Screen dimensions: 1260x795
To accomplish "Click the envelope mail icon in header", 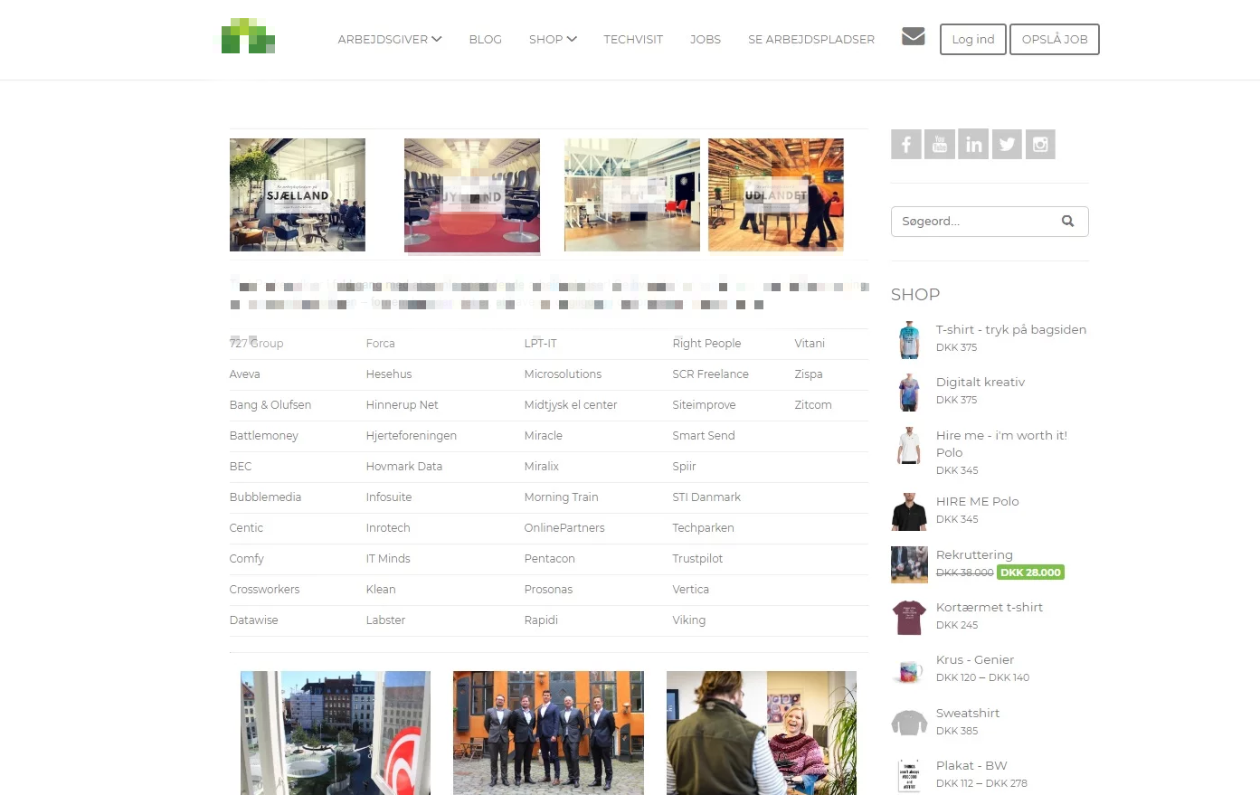I will point(914,37).
